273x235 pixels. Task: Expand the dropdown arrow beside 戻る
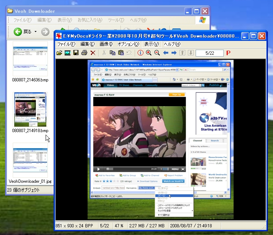click(x=35, y=32)
